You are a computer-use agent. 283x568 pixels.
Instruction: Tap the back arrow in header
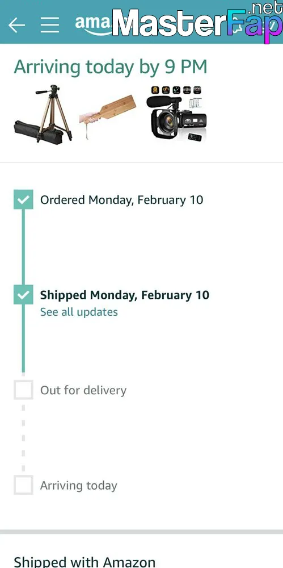[16, 25]
